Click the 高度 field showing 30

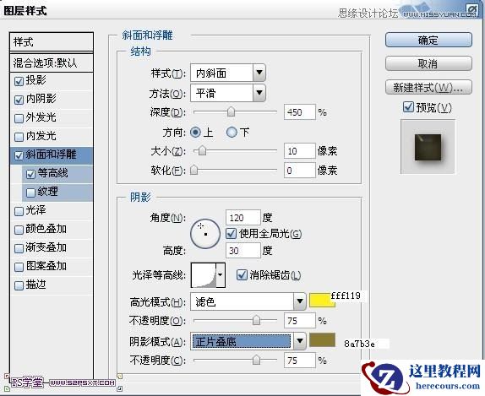pos(243,251)
